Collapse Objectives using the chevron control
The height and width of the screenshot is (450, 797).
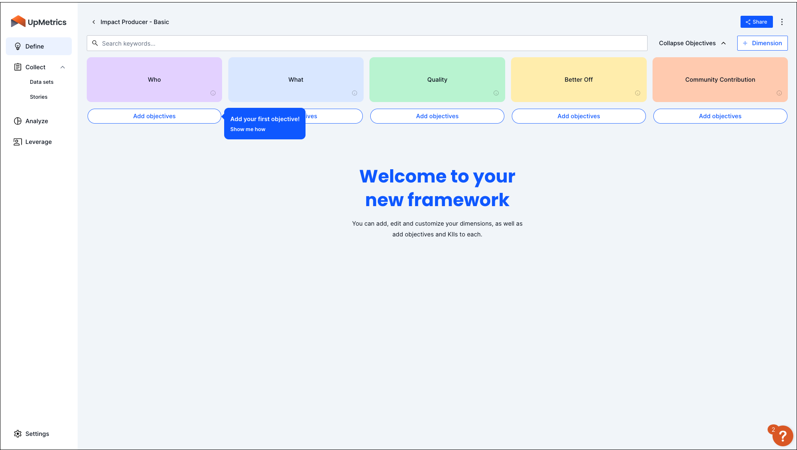(724, 43)
